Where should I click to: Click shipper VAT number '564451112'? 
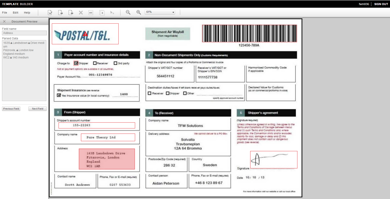click(x=165, y=76)
